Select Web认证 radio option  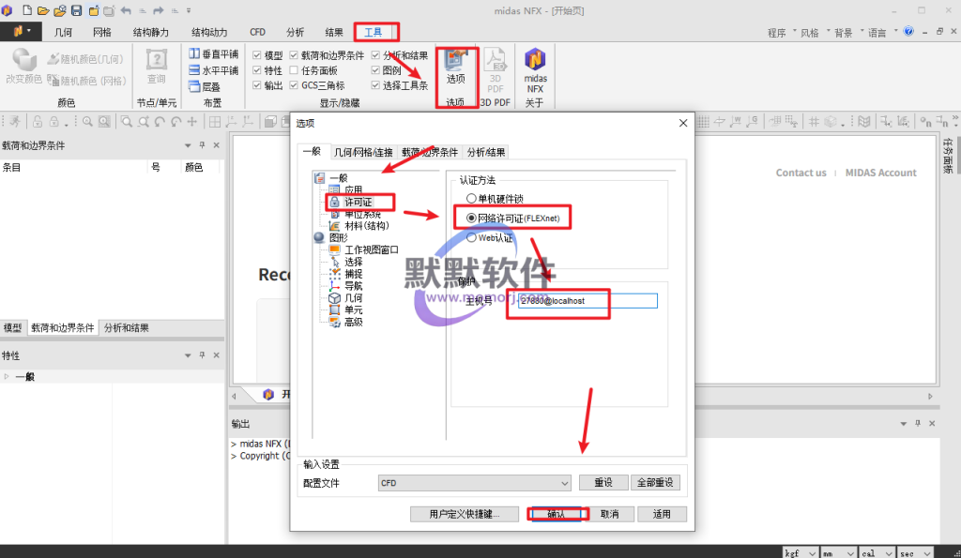tap(471, 237)
